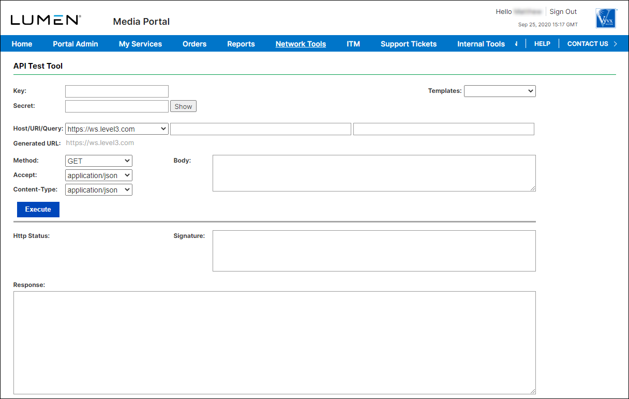Click the HELP link
This screenshot has width=629, height=399.
pos(542,44)
